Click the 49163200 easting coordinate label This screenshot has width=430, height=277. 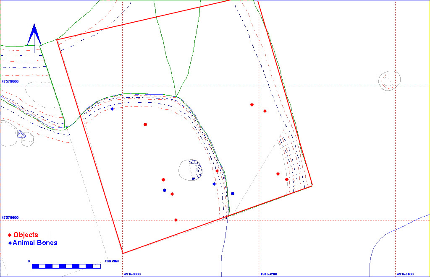click(268, 274)
